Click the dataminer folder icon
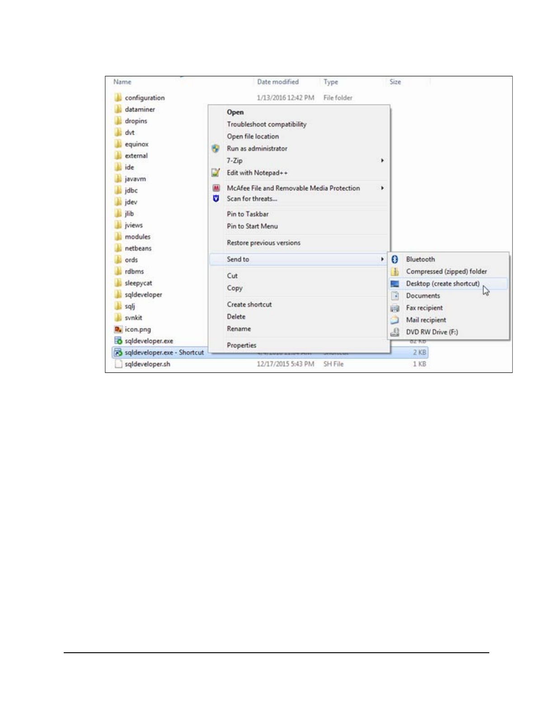 coord(118,109)
